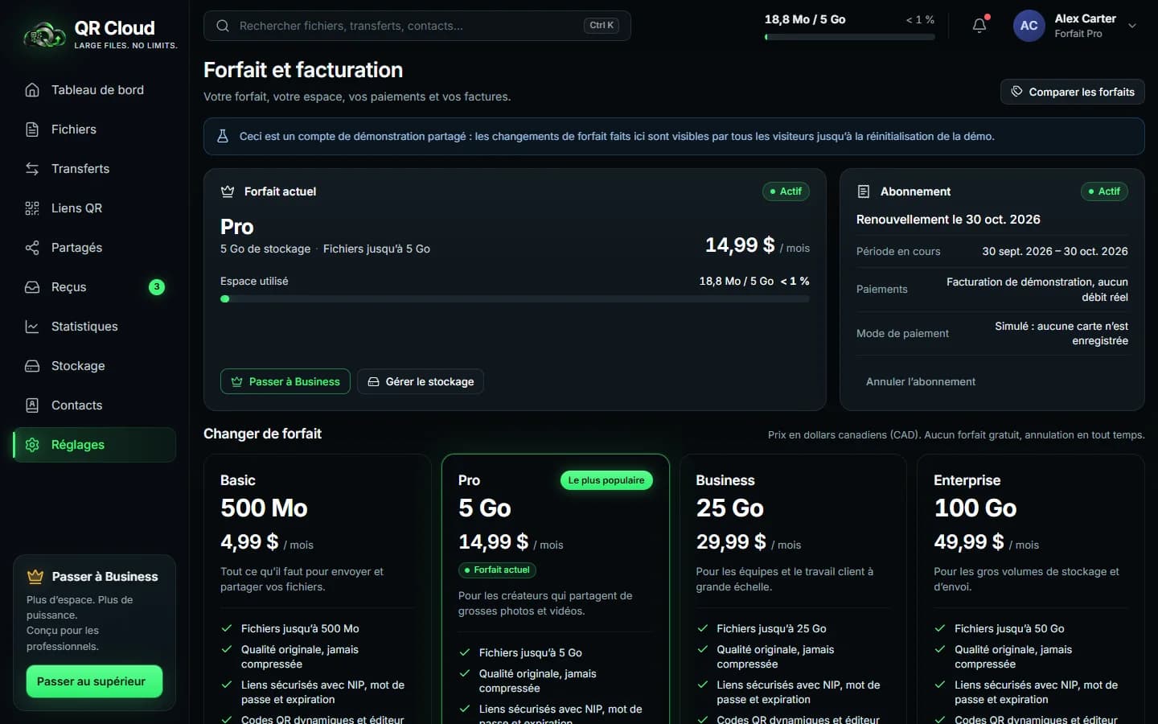Screen dimensions: 1158x724
Task: Open the Transferts page
Action: pos(95,169)
